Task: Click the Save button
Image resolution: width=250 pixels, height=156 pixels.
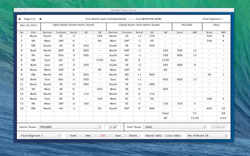Action: point(118,136)
